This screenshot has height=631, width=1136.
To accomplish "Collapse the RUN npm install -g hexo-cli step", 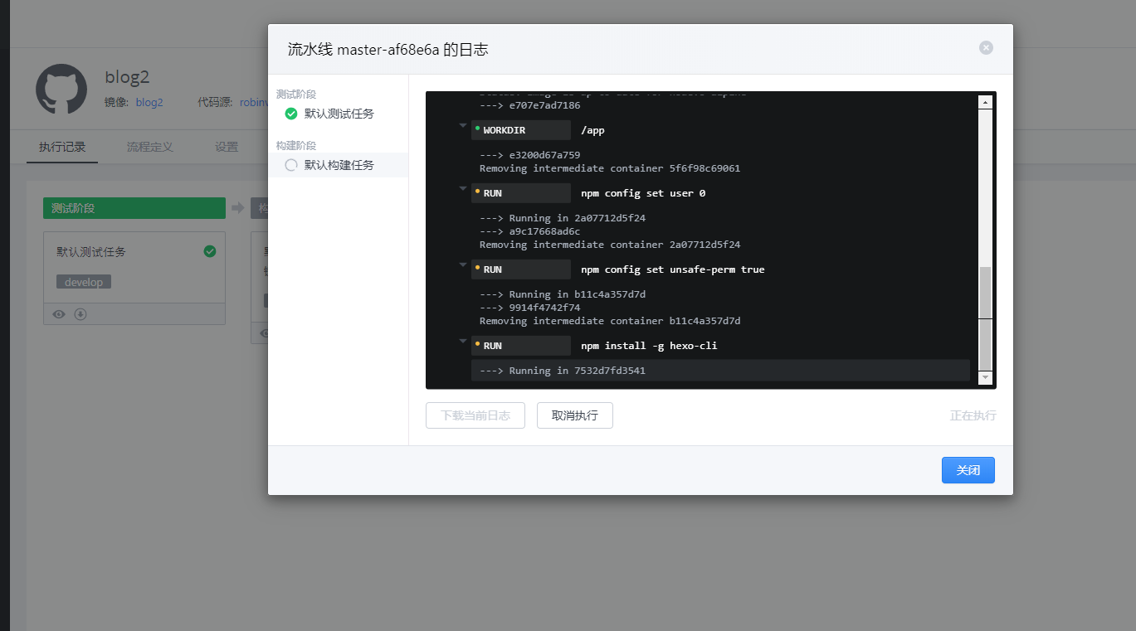I will [x=462, y=342].
